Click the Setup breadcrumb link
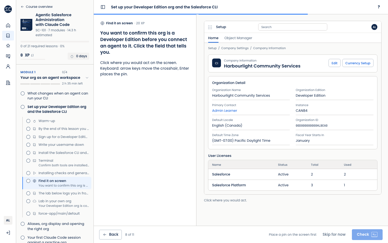Image resolution: width=388 pixels, height=243 pixels. point(212,48)
